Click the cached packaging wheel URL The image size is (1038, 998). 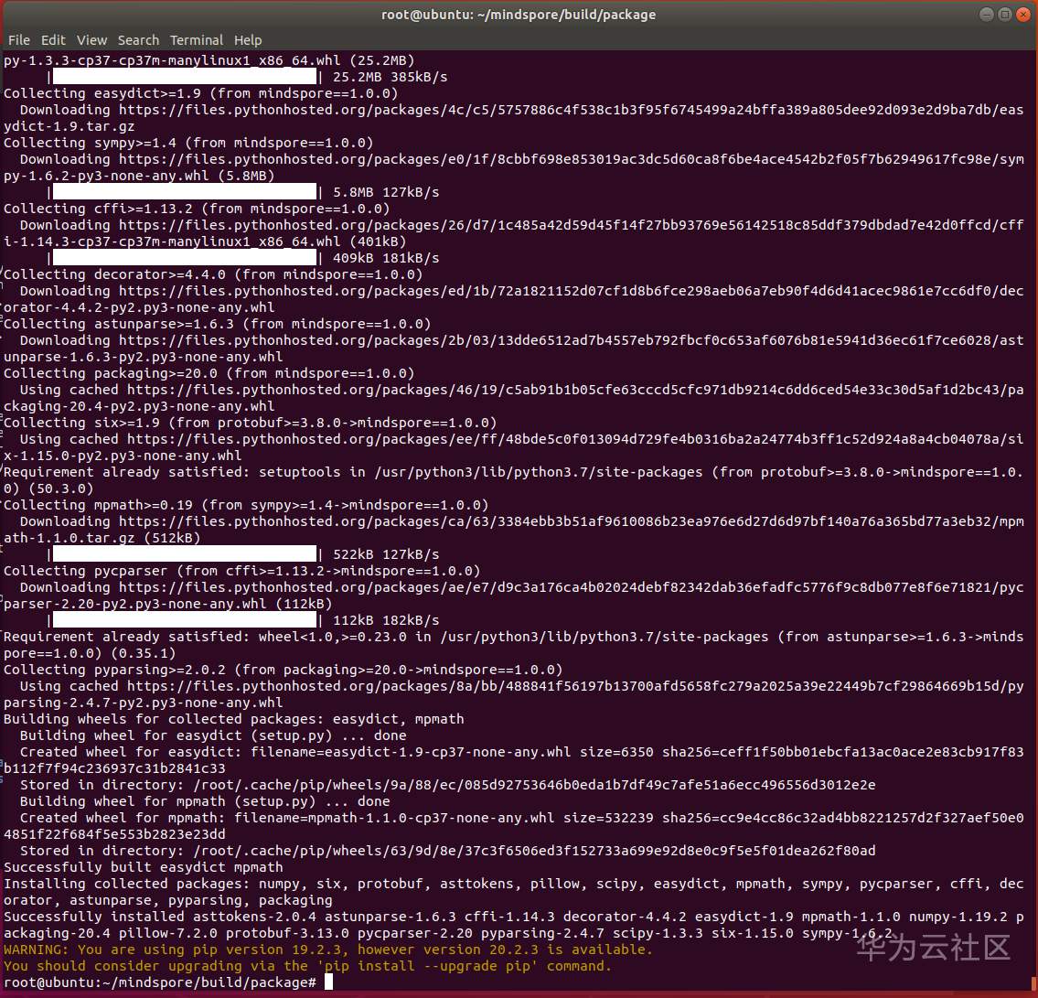[x=513, y=398]
